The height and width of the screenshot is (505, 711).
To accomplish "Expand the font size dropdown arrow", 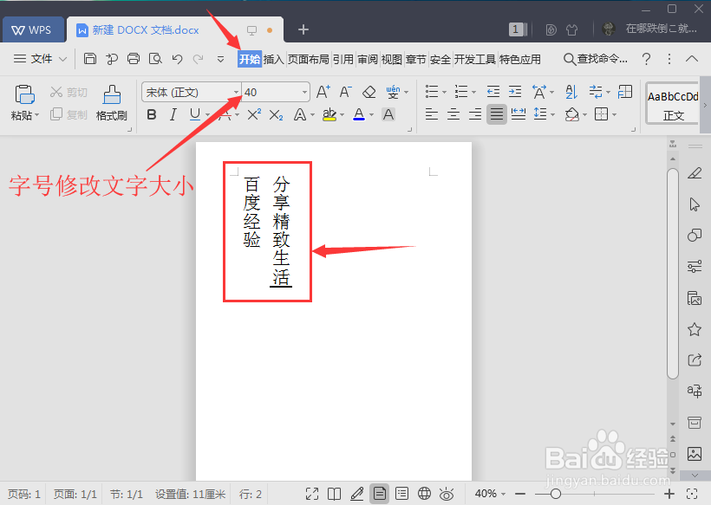I will point(304,91).
